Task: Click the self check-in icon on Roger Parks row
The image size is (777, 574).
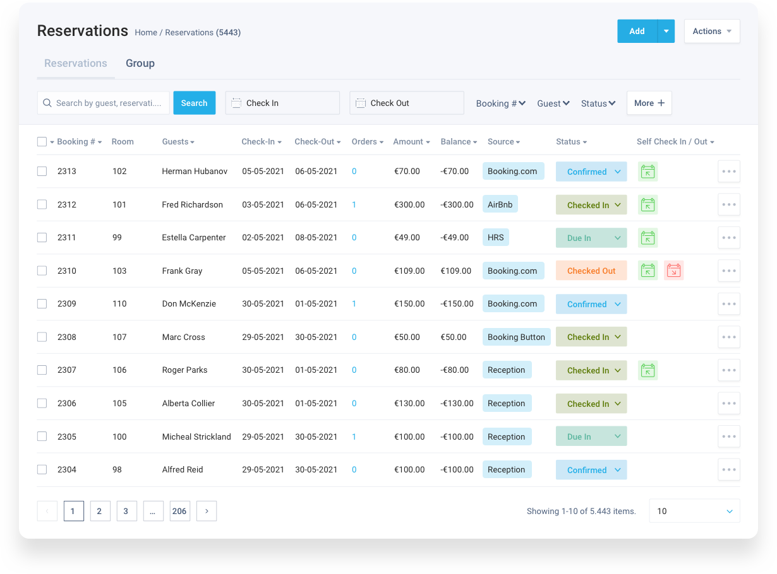Action: point(647,370)
